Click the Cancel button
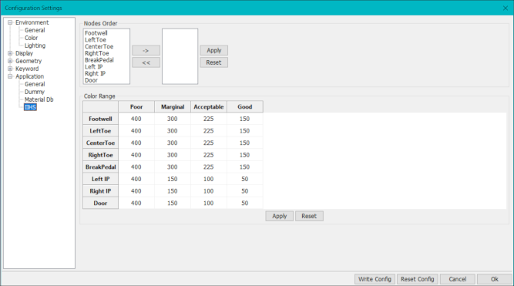Screen dimensions: 514x286 [457, 279]
